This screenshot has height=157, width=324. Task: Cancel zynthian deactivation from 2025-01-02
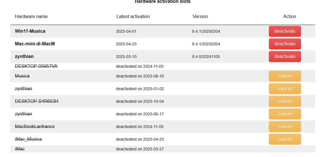[285, 89]
